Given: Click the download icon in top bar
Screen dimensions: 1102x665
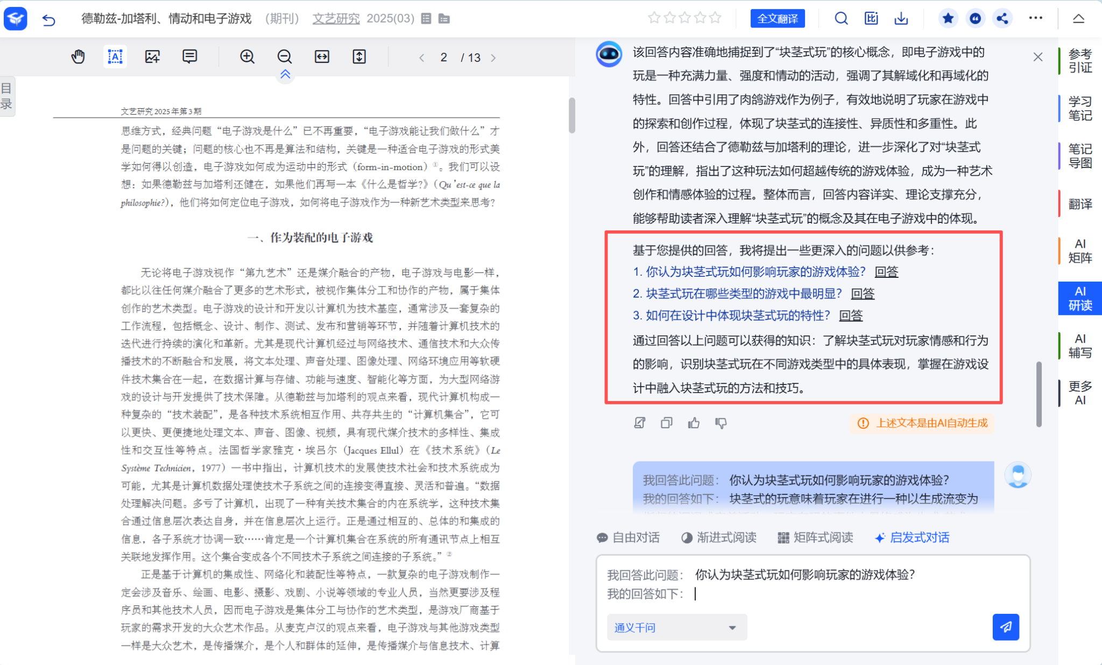Looking at the screenshot, I should (901, 19).
